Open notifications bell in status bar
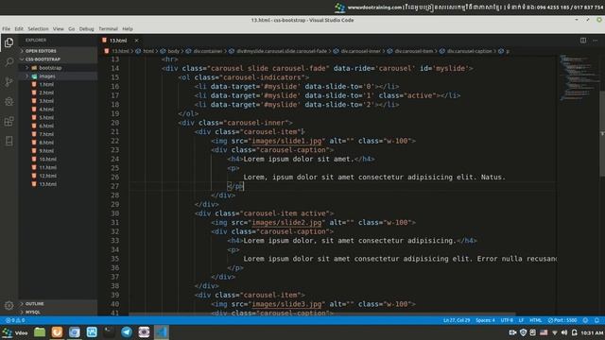 pos(596,320)
